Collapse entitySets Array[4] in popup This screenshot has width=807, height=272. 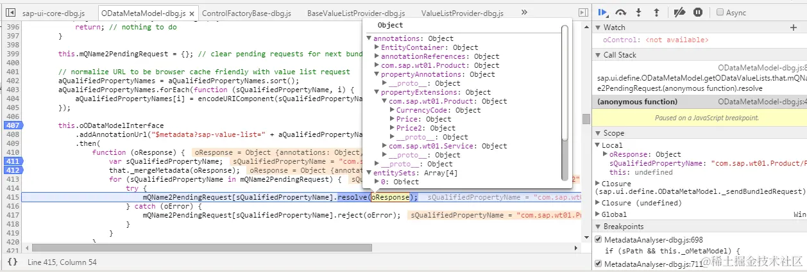coord(369,173)
